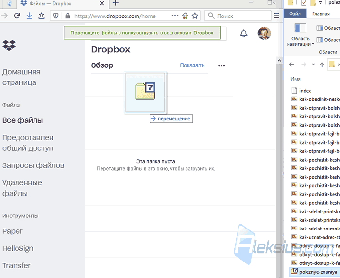Switch to Главная ribbon tab
340x278 pixels.
(321, 14)
